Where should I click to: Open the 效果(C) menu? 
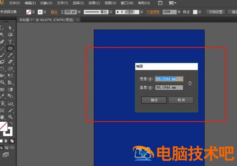click(x=94, y=3)
